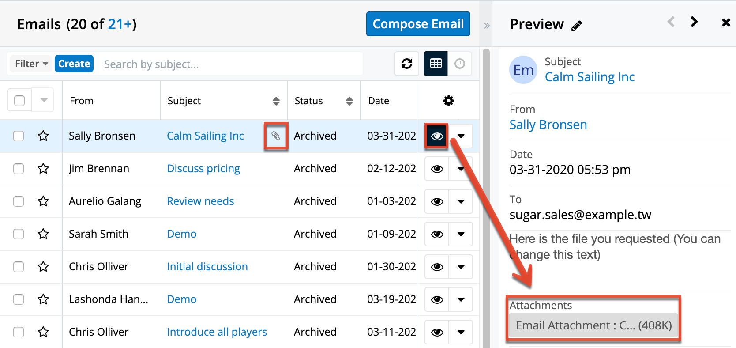
Task: Open the Filter dropdown
Action: (31, 64)
